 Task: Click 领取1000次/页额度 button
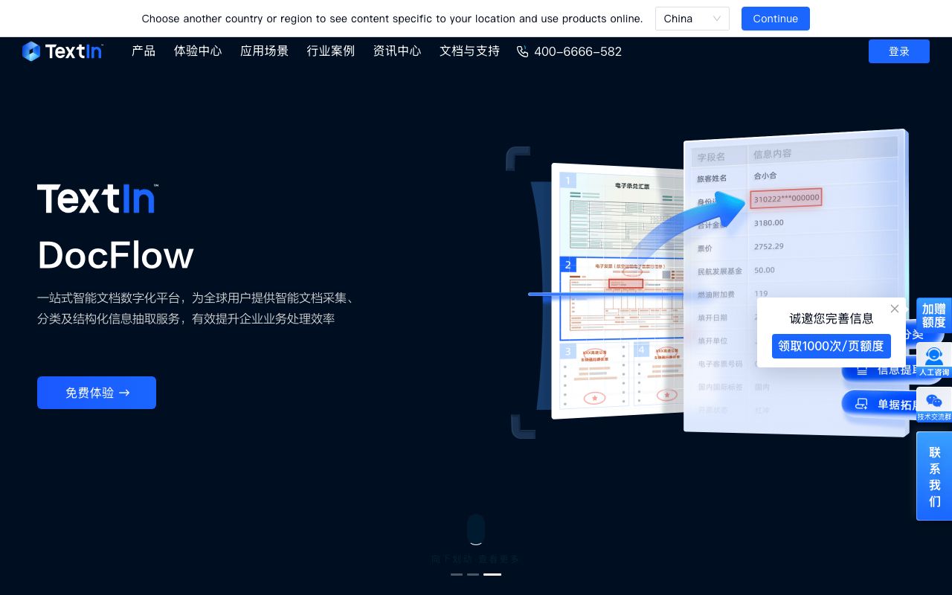tap(832, 346)
